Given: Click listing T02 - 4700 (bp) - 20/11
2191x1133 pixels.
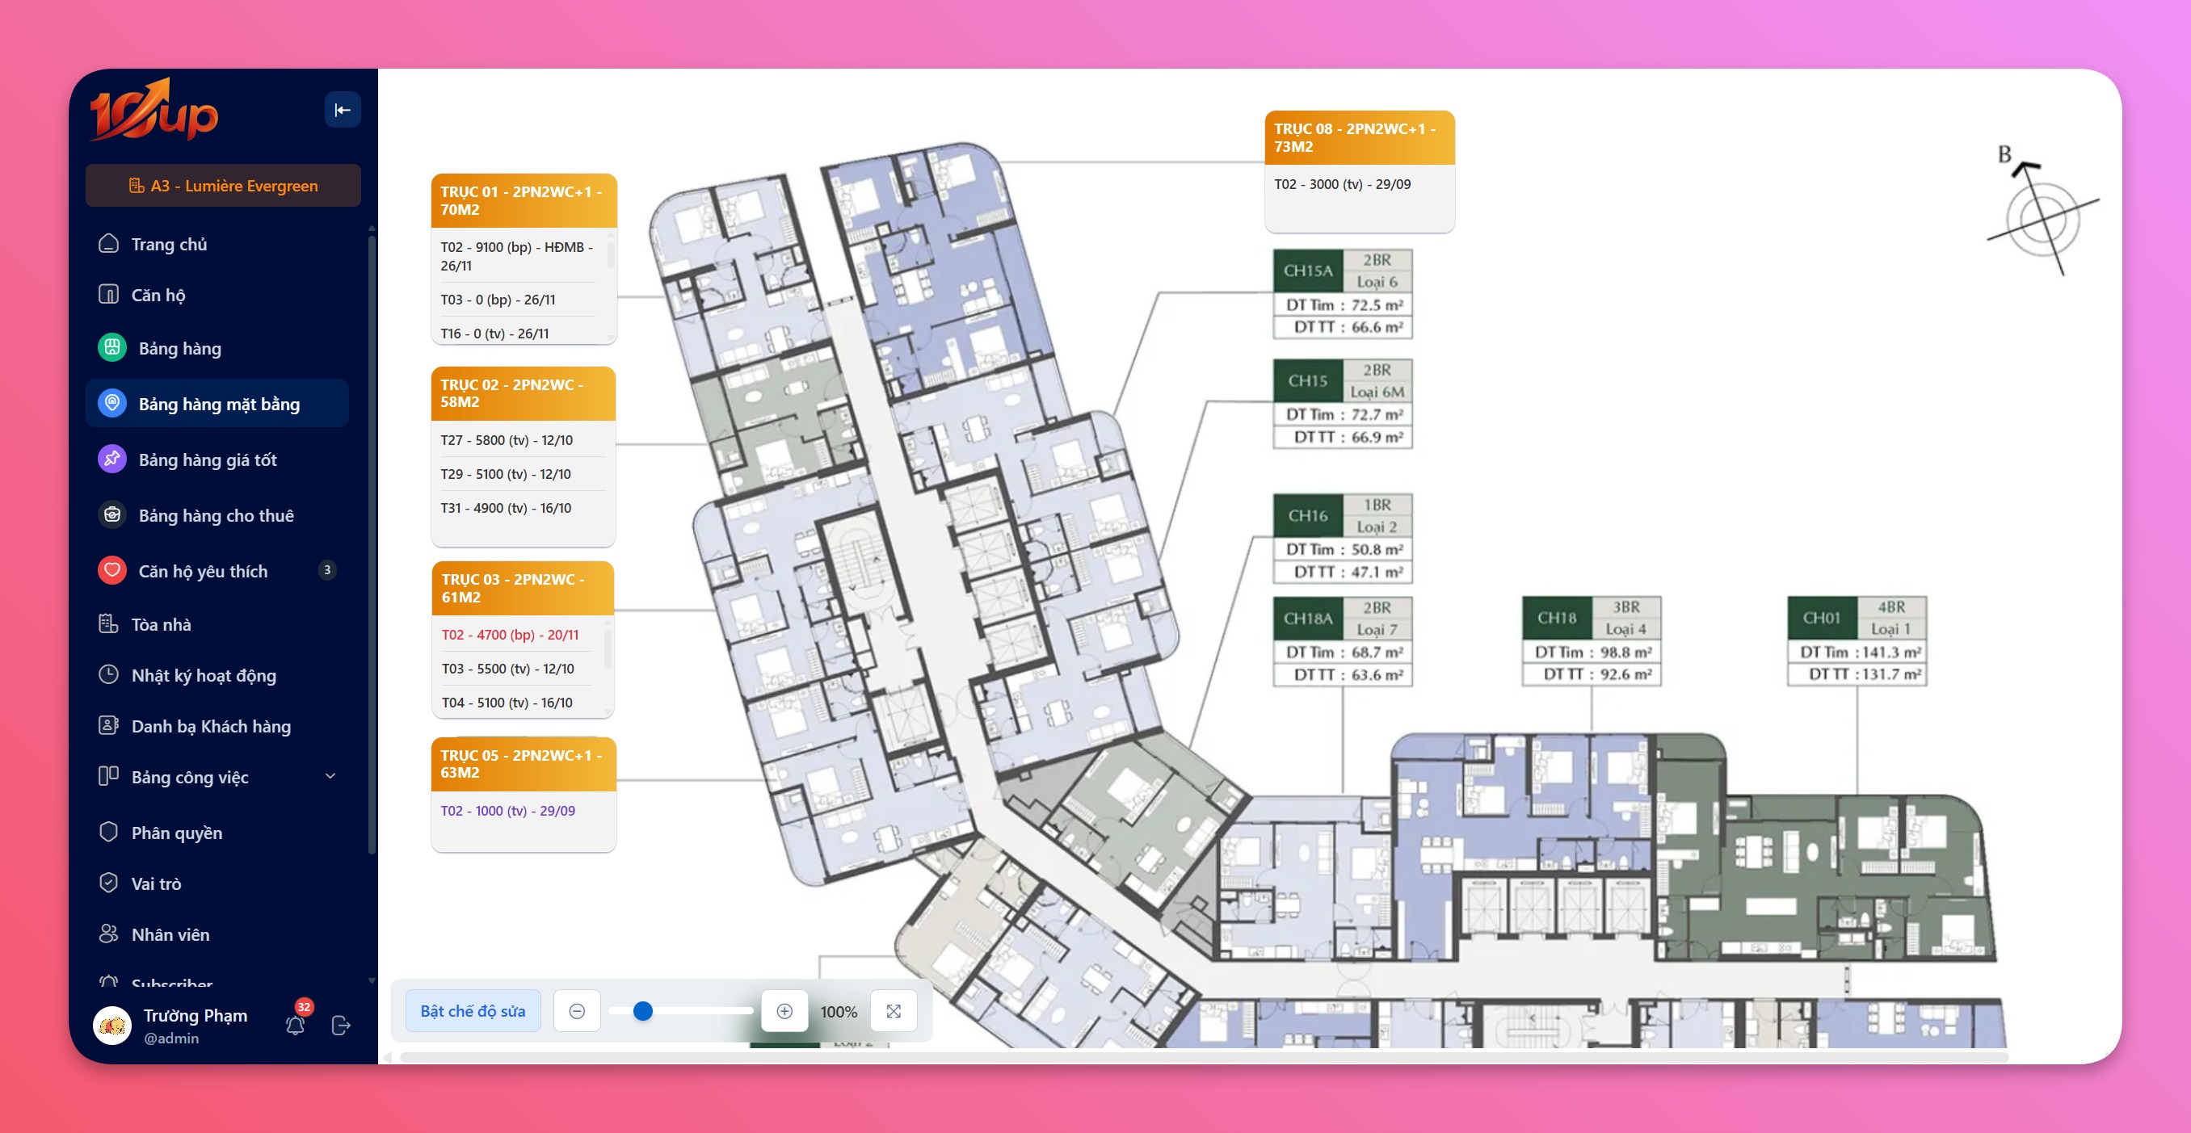Looking at the screenshot, I should 511,634.
